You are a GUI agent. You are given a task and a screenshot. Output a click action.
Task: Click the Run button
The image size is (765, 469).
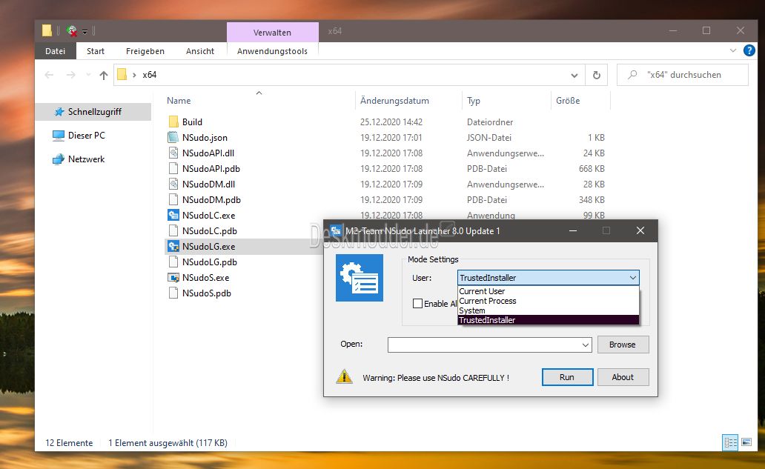[567, 377]
